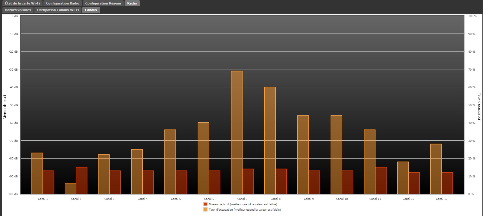Select the orange occupancy bar for Canal 5
Image resolution: width=483 pixels, height=216 pixels.
pyautogui.click(x=170, y=162)
